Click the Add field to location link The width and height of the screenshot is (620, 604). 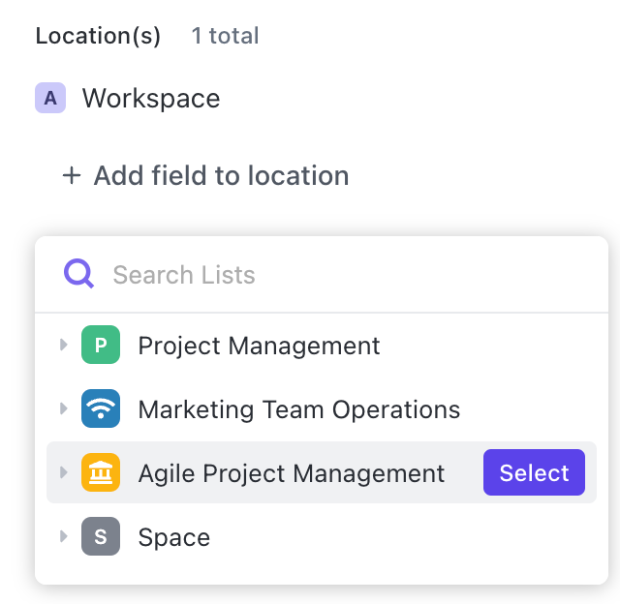221,176
